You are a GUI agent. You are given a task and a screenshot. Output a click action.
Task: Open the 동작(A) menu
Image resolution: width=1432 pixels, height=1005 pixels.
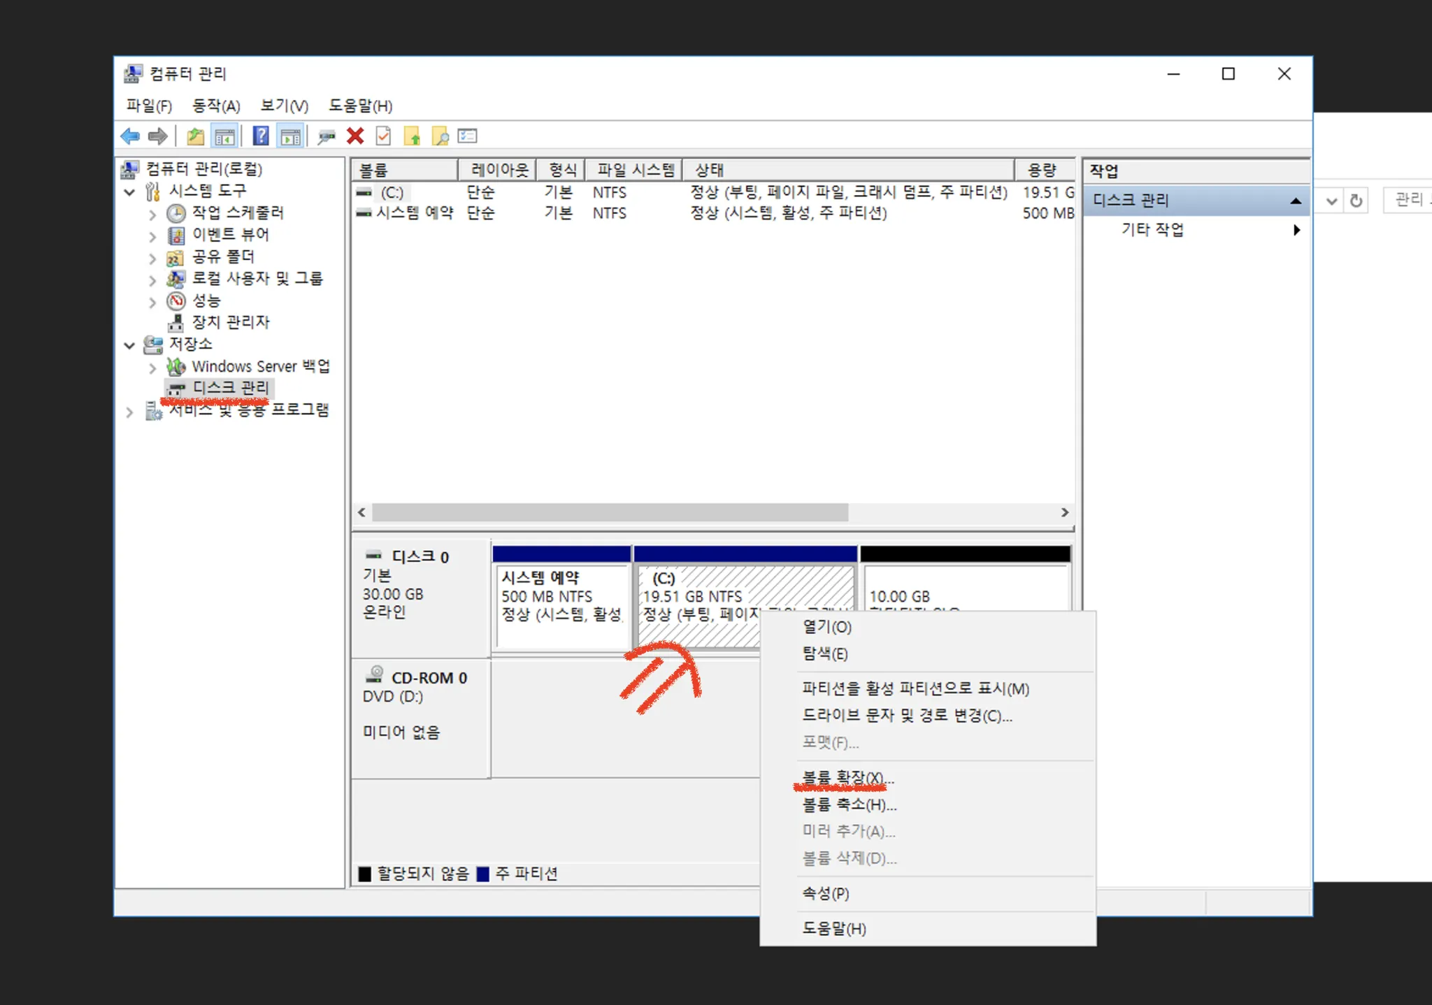point(216,106)
